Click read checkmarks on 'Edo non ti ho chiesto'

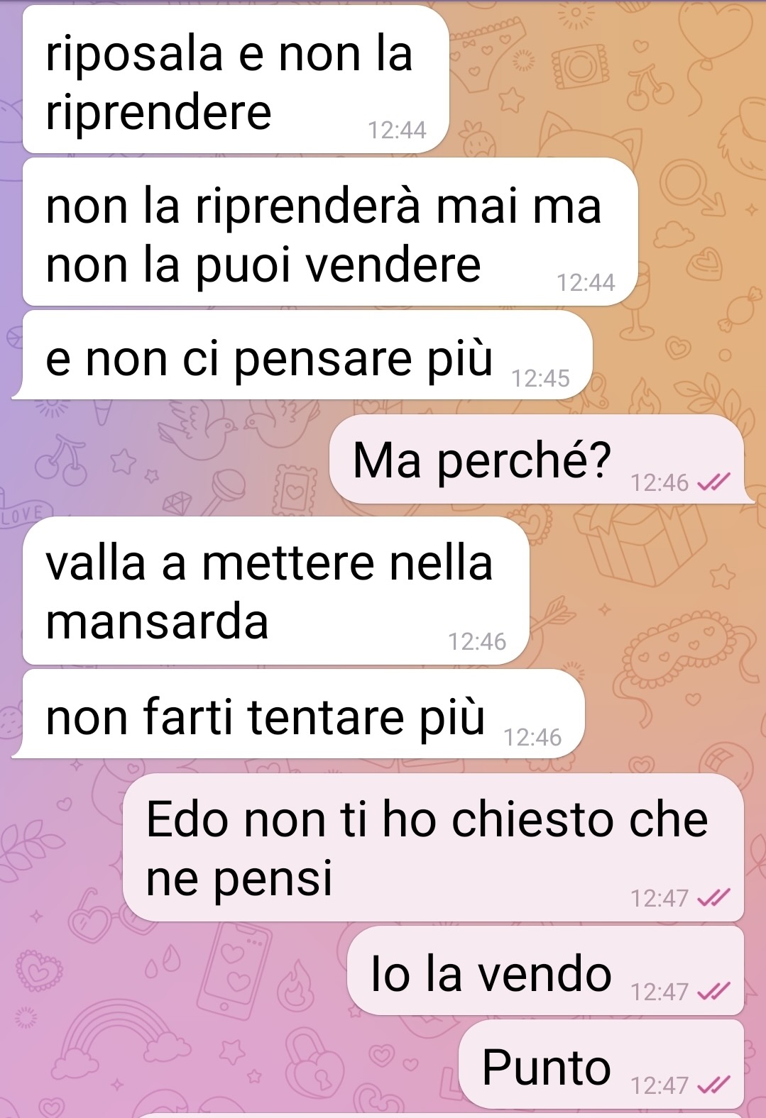click(713, 898)
